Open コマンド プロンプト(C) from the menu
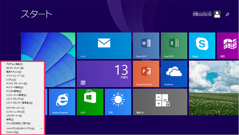Viewport: 239px width, 135px height. coord(15,99)
